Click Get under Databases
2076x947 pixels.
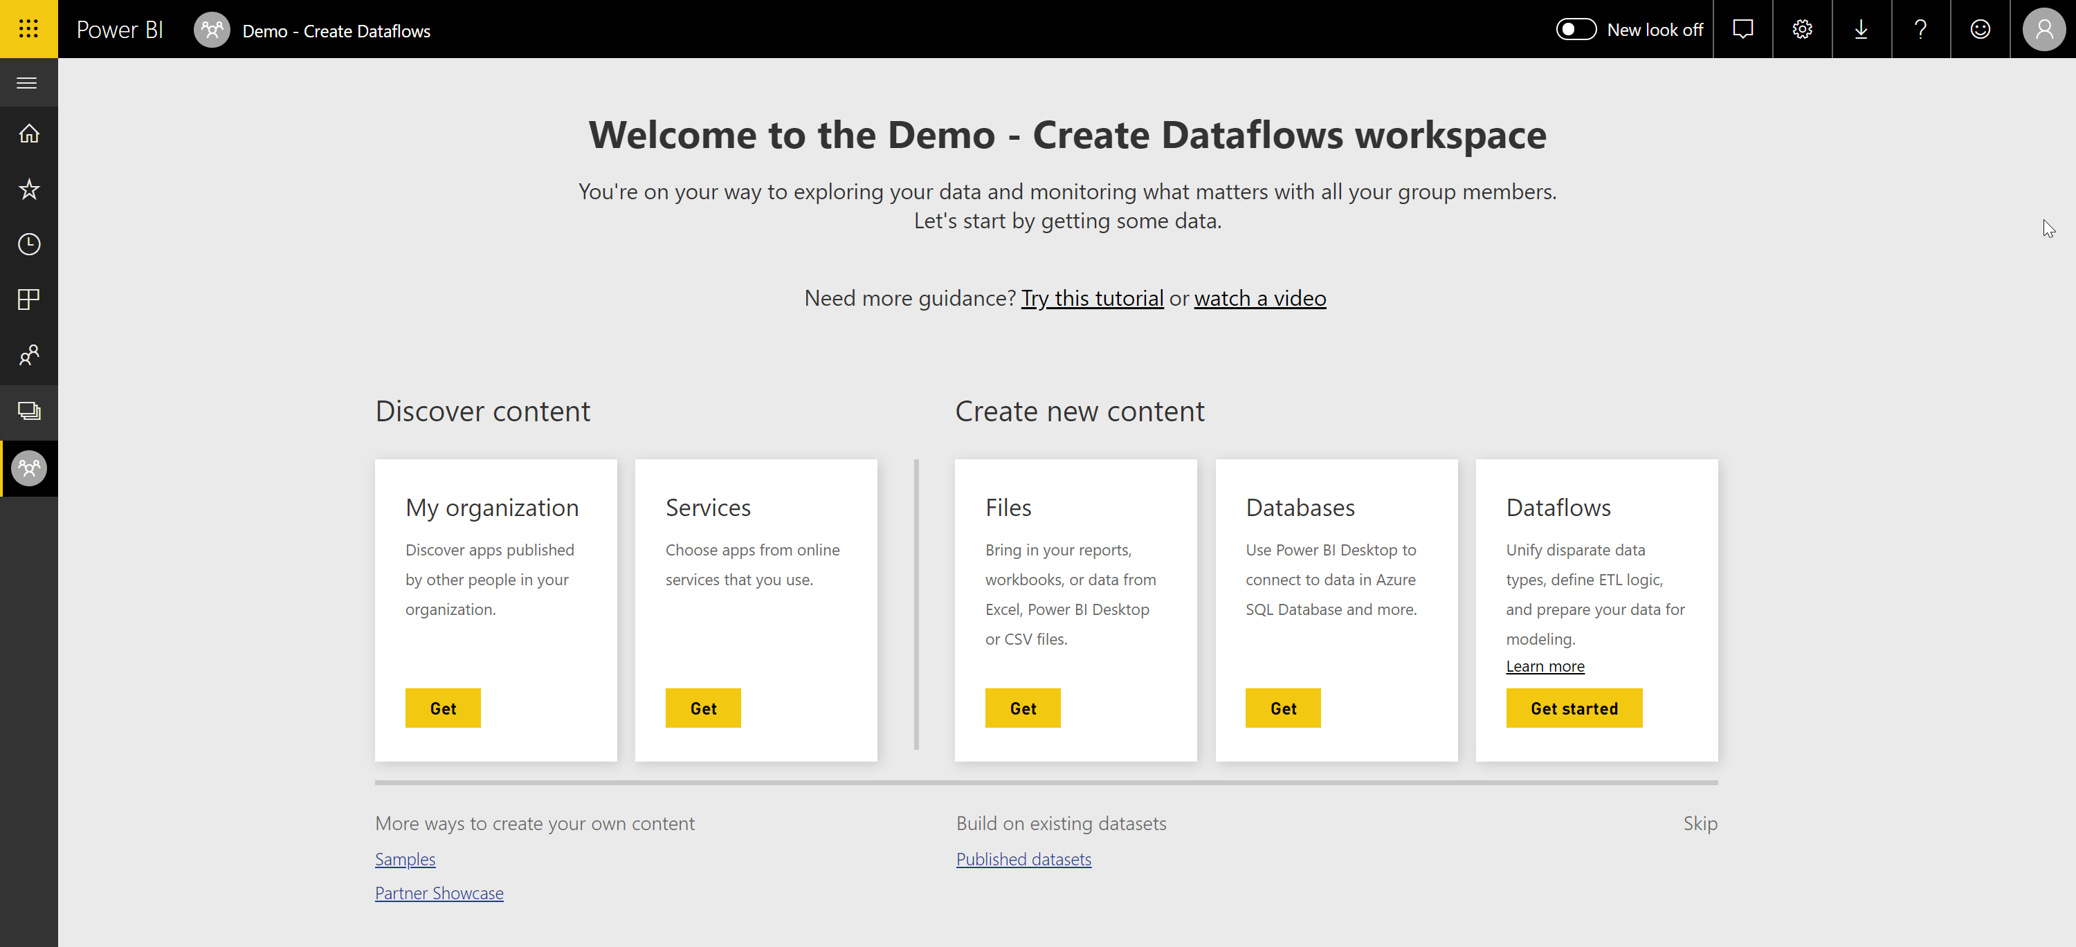(1283, 708)
